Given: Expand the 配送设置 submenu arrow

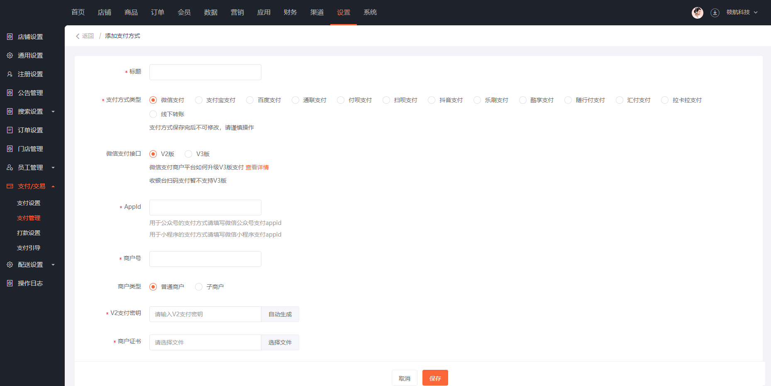Looking at the screenshot, I should coord(53,265).
